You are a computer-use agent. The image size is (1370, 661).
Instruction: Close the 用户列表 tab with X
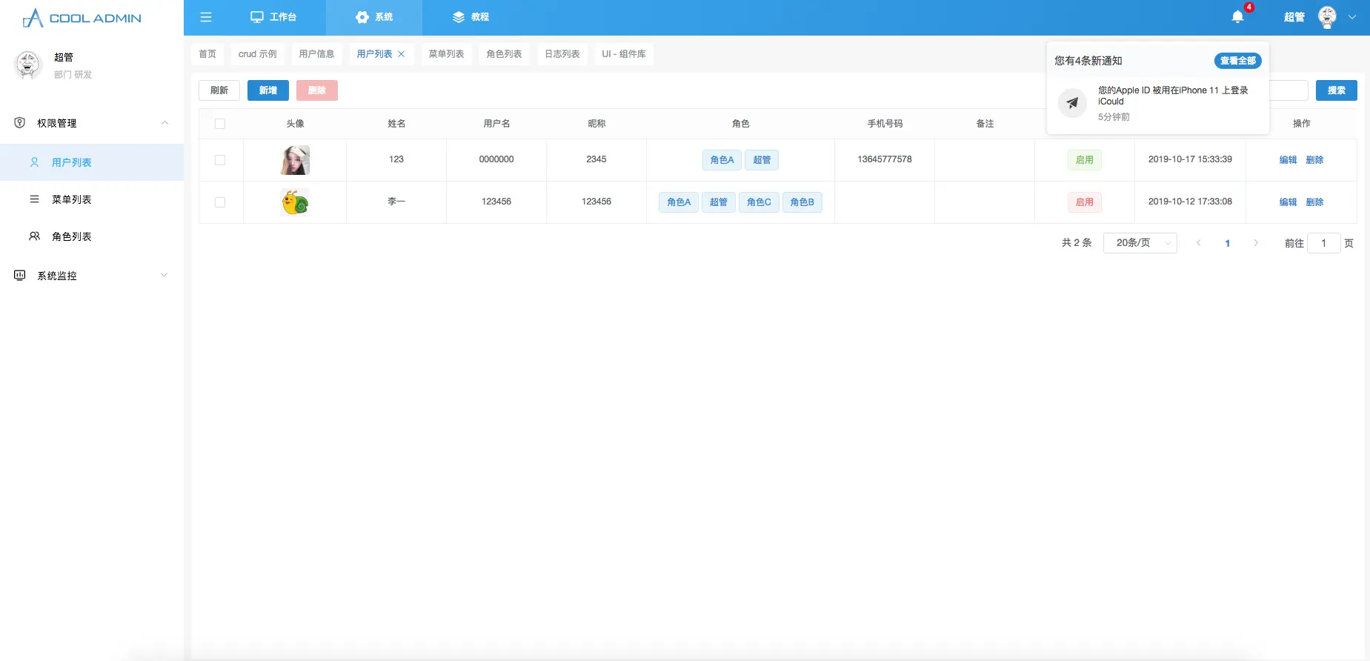402,54
